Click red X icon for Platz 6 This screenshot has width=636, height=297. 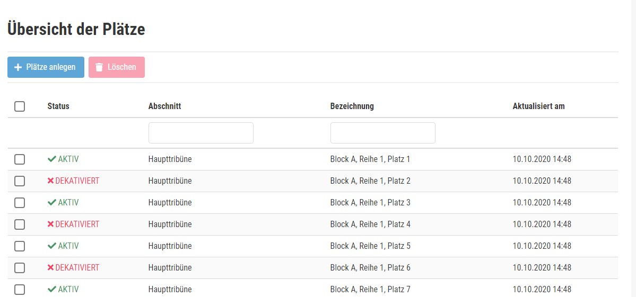click(x=50, y=268)
